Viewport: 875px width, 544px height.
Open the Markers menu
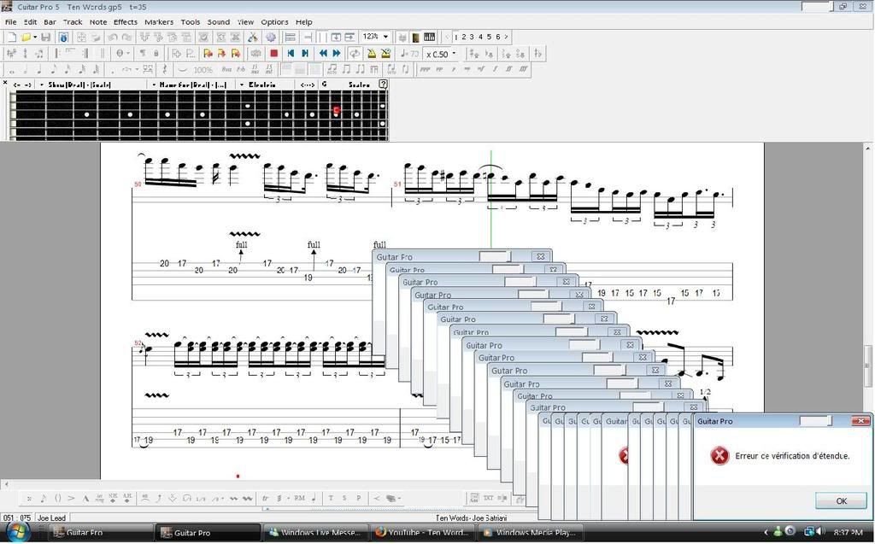pos(159,21)
